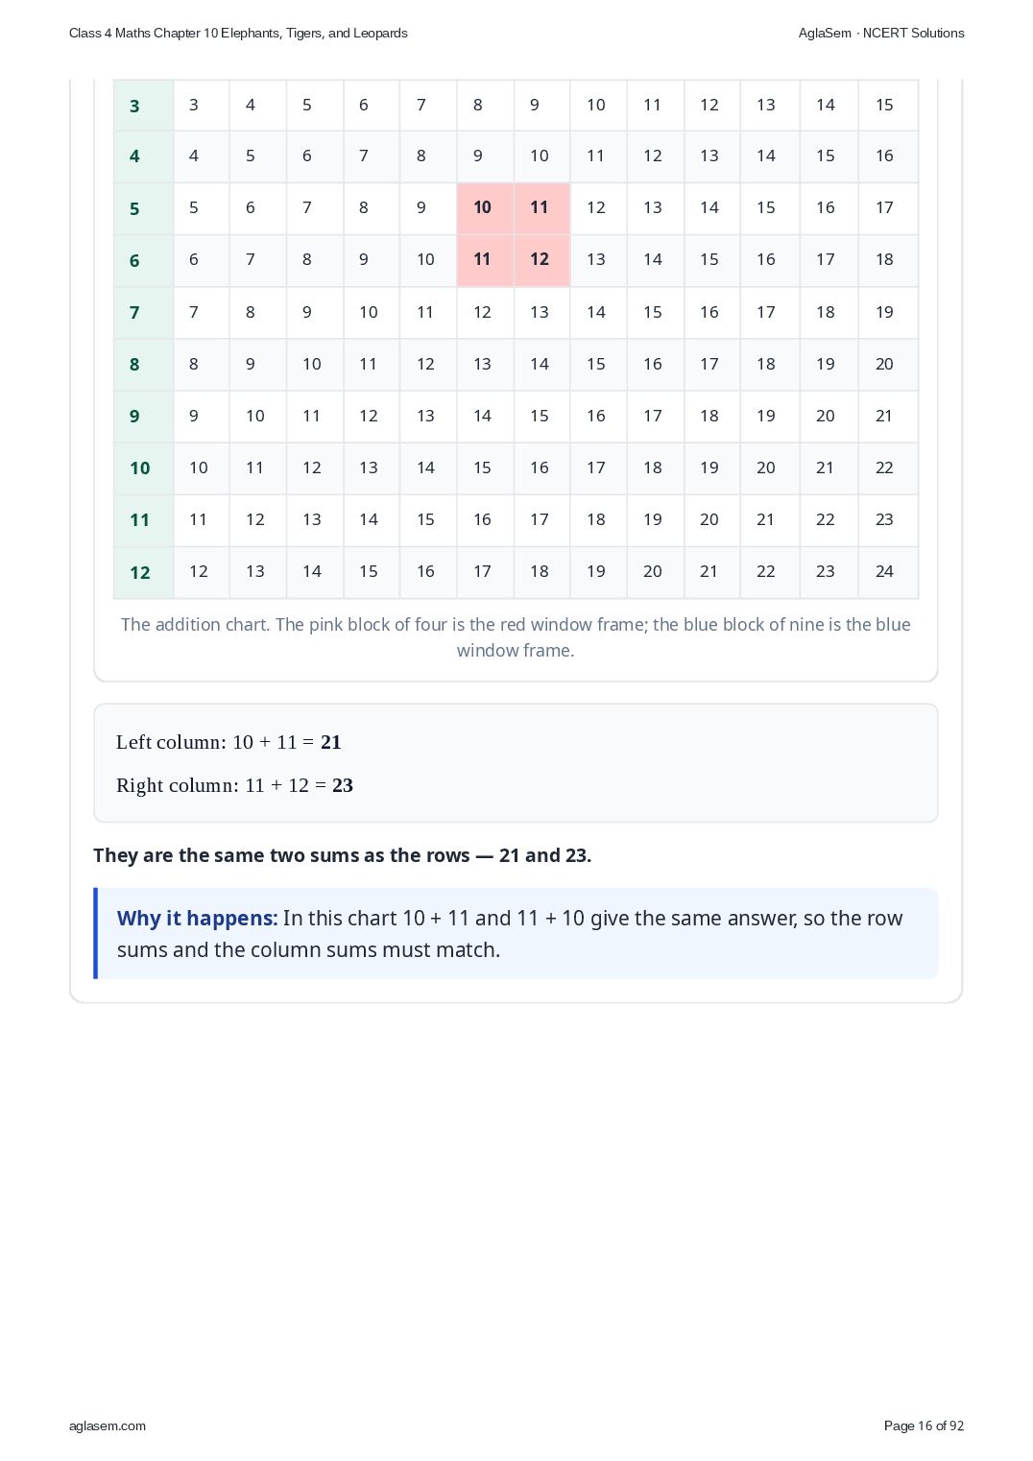Select the pink cell 12 in row 6
The height and width of the screenshot is (1461, 1033).
pos(541,260)
